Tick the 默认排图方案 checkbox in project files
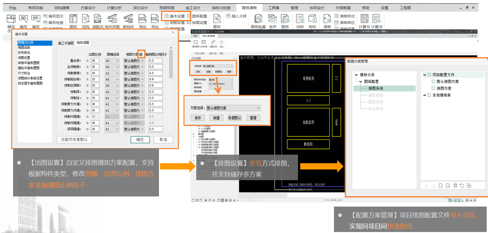The height and width of the screenshot is (233, 488). click(433, 82)
